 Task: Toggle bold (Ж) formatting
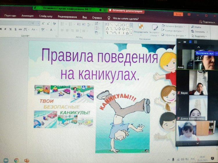[x=1, y=29]
